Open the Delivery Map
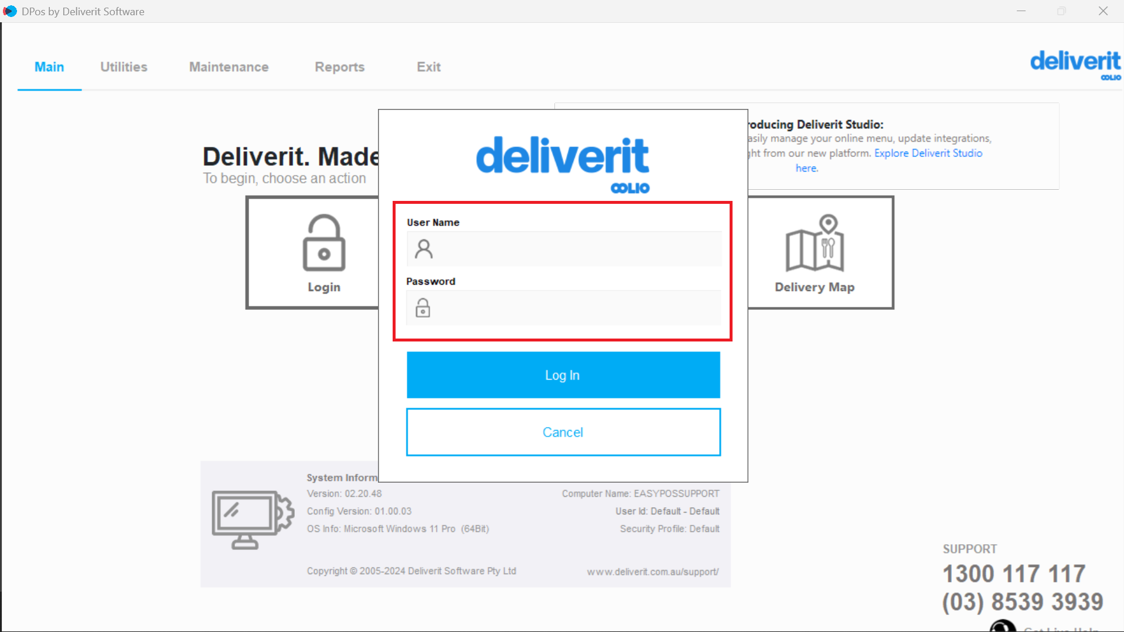The image size is (1124, 632). tap(814, 252)
